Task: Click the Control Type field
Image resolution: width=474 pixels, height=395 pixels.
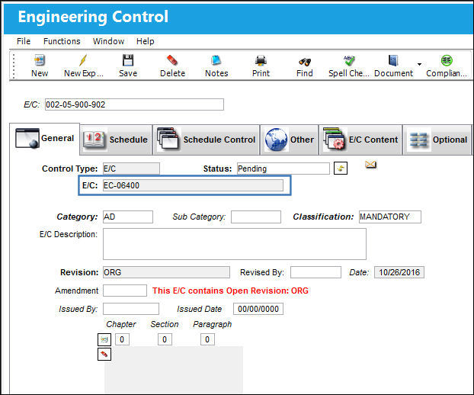Action: 131,169
